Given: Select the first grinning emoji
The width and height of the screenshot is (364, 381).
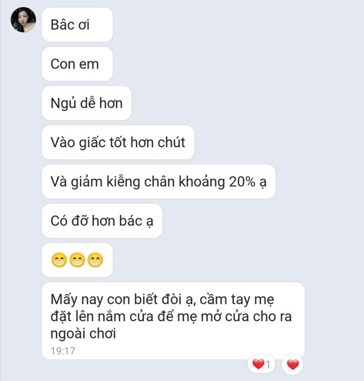Looking at the screenshot, I should tap(59, 260).
